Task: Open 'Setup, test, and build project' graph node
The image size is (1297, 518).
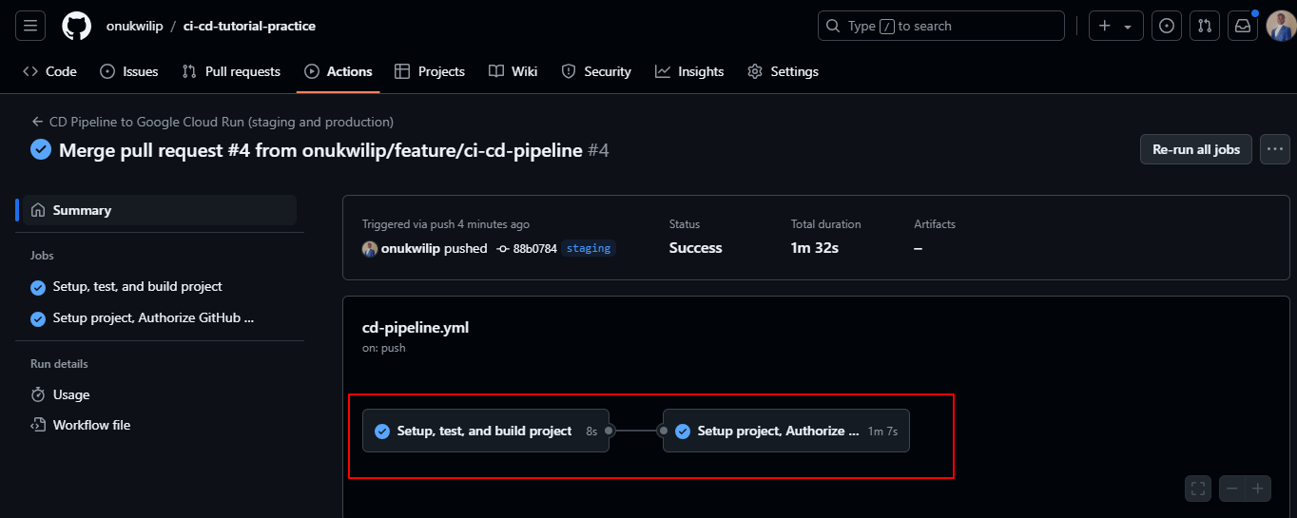Action: click(486, 431)
